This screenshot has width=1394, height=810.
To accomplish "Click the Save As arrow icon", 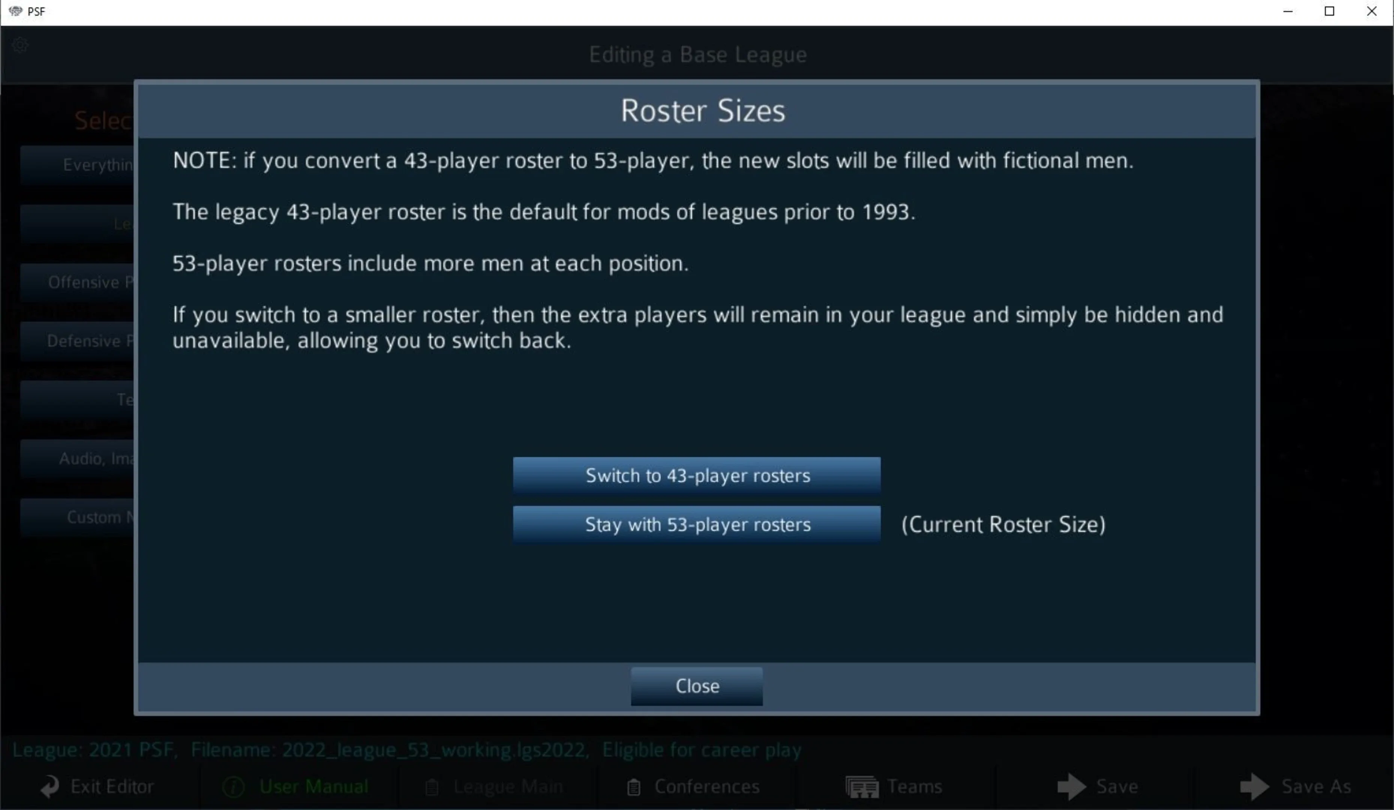I will [x=1255, y=786].
